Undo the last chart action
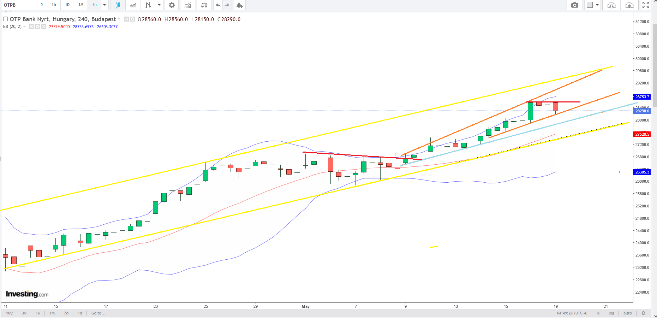The height and width of the screenshot is (318, 657). pos(218,5)
